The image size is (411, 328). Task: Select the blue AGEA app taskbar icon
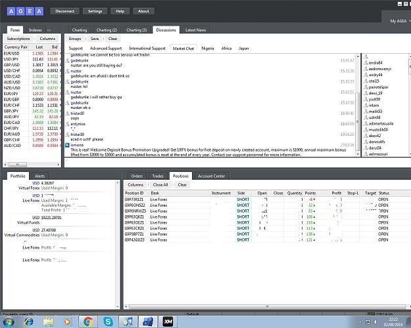coord(148,321)
